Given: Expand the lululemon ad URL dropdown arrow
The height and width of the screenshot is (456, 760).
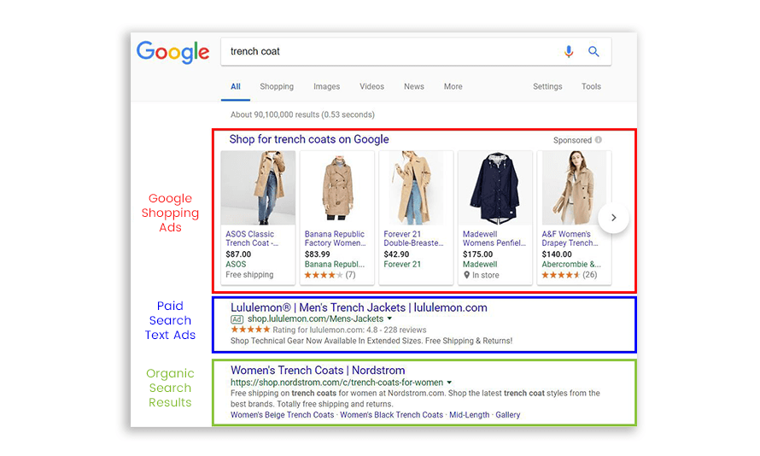Looking at the screenshot, I should point(389,319).
